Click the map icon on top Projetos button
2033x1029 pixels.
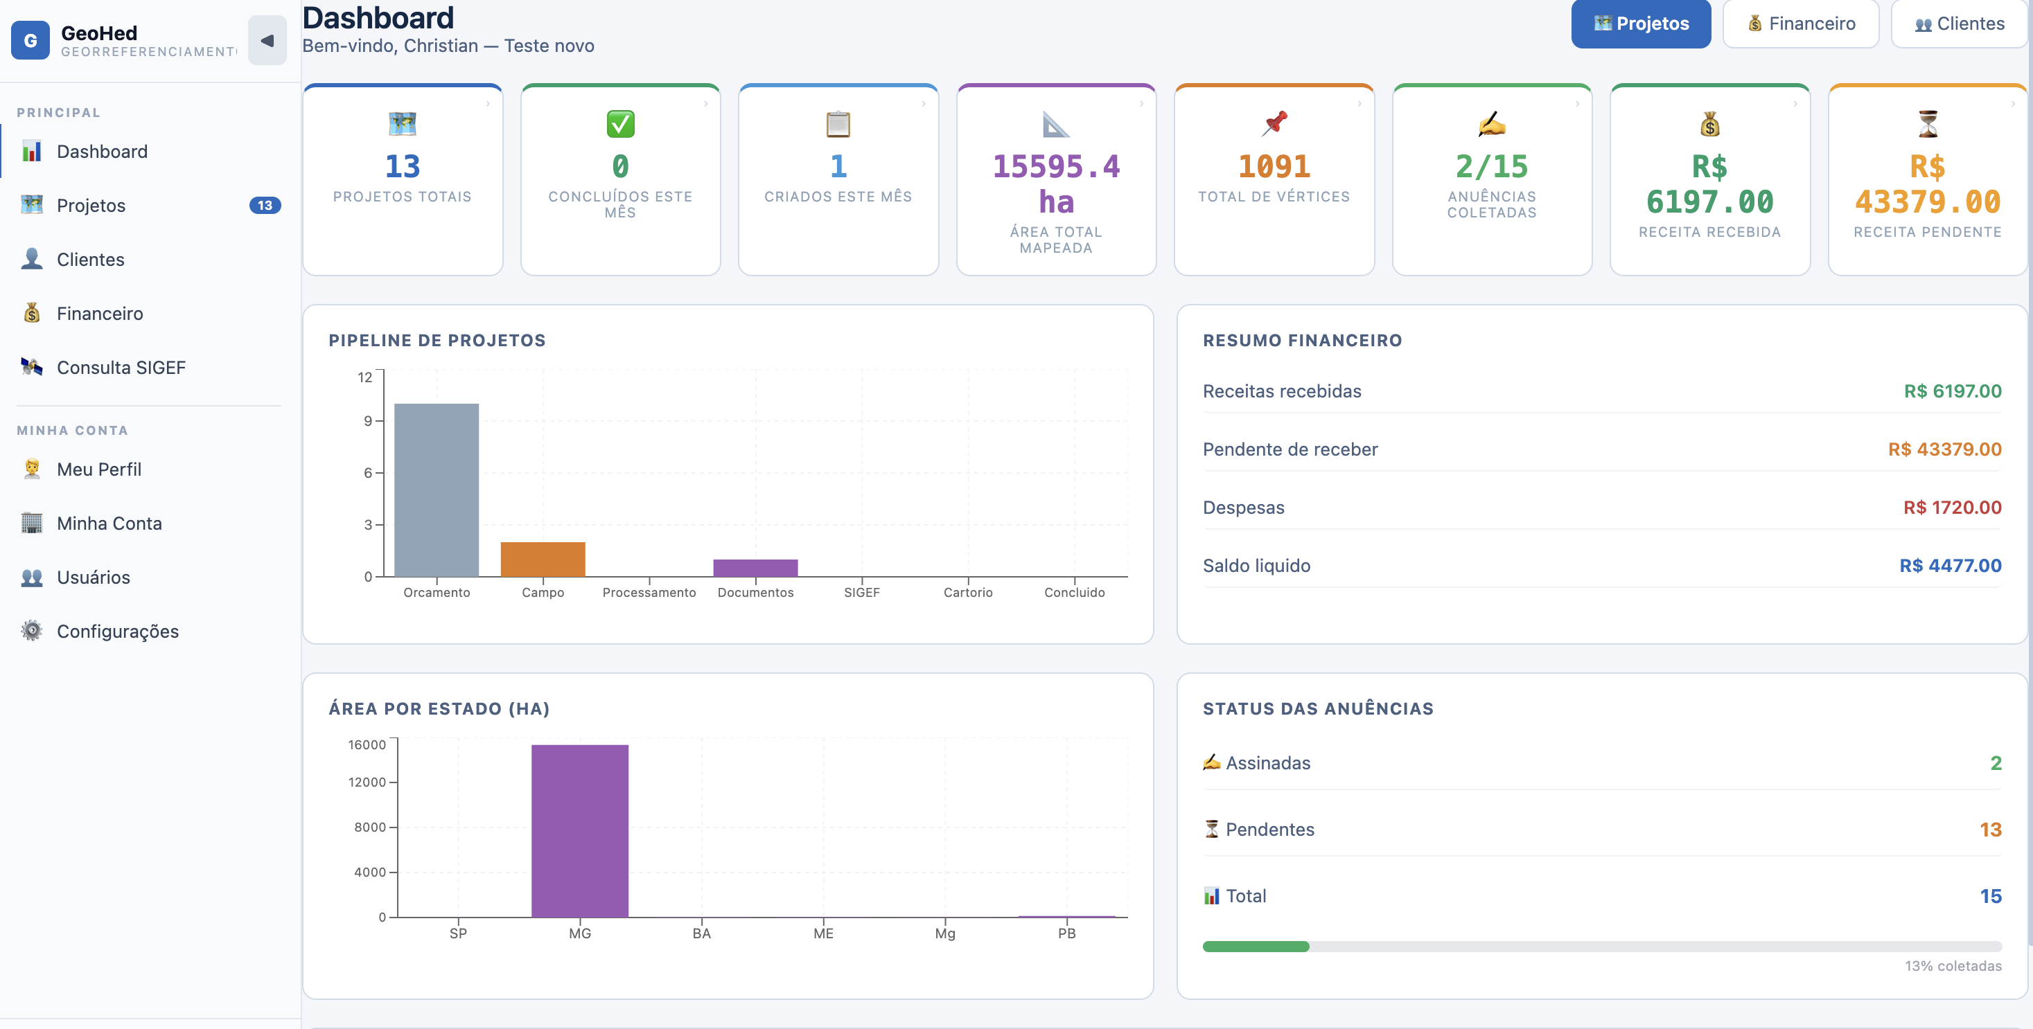(x=1603, y=23)
